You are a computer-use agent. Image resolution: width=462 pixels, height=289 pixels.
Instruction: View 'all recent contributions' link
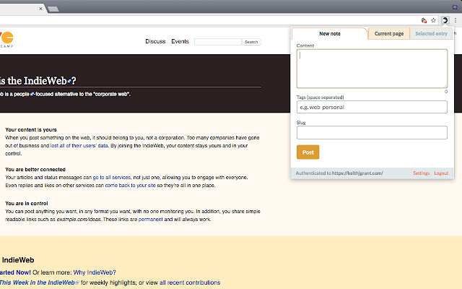click(x=190, y=282)
